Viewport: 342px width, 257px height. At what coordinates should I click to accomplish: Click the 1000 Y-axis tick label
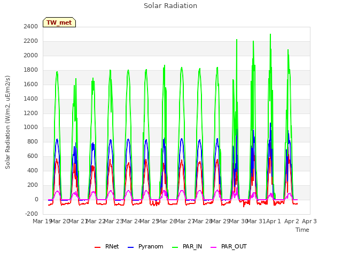[x=31, y=127]
